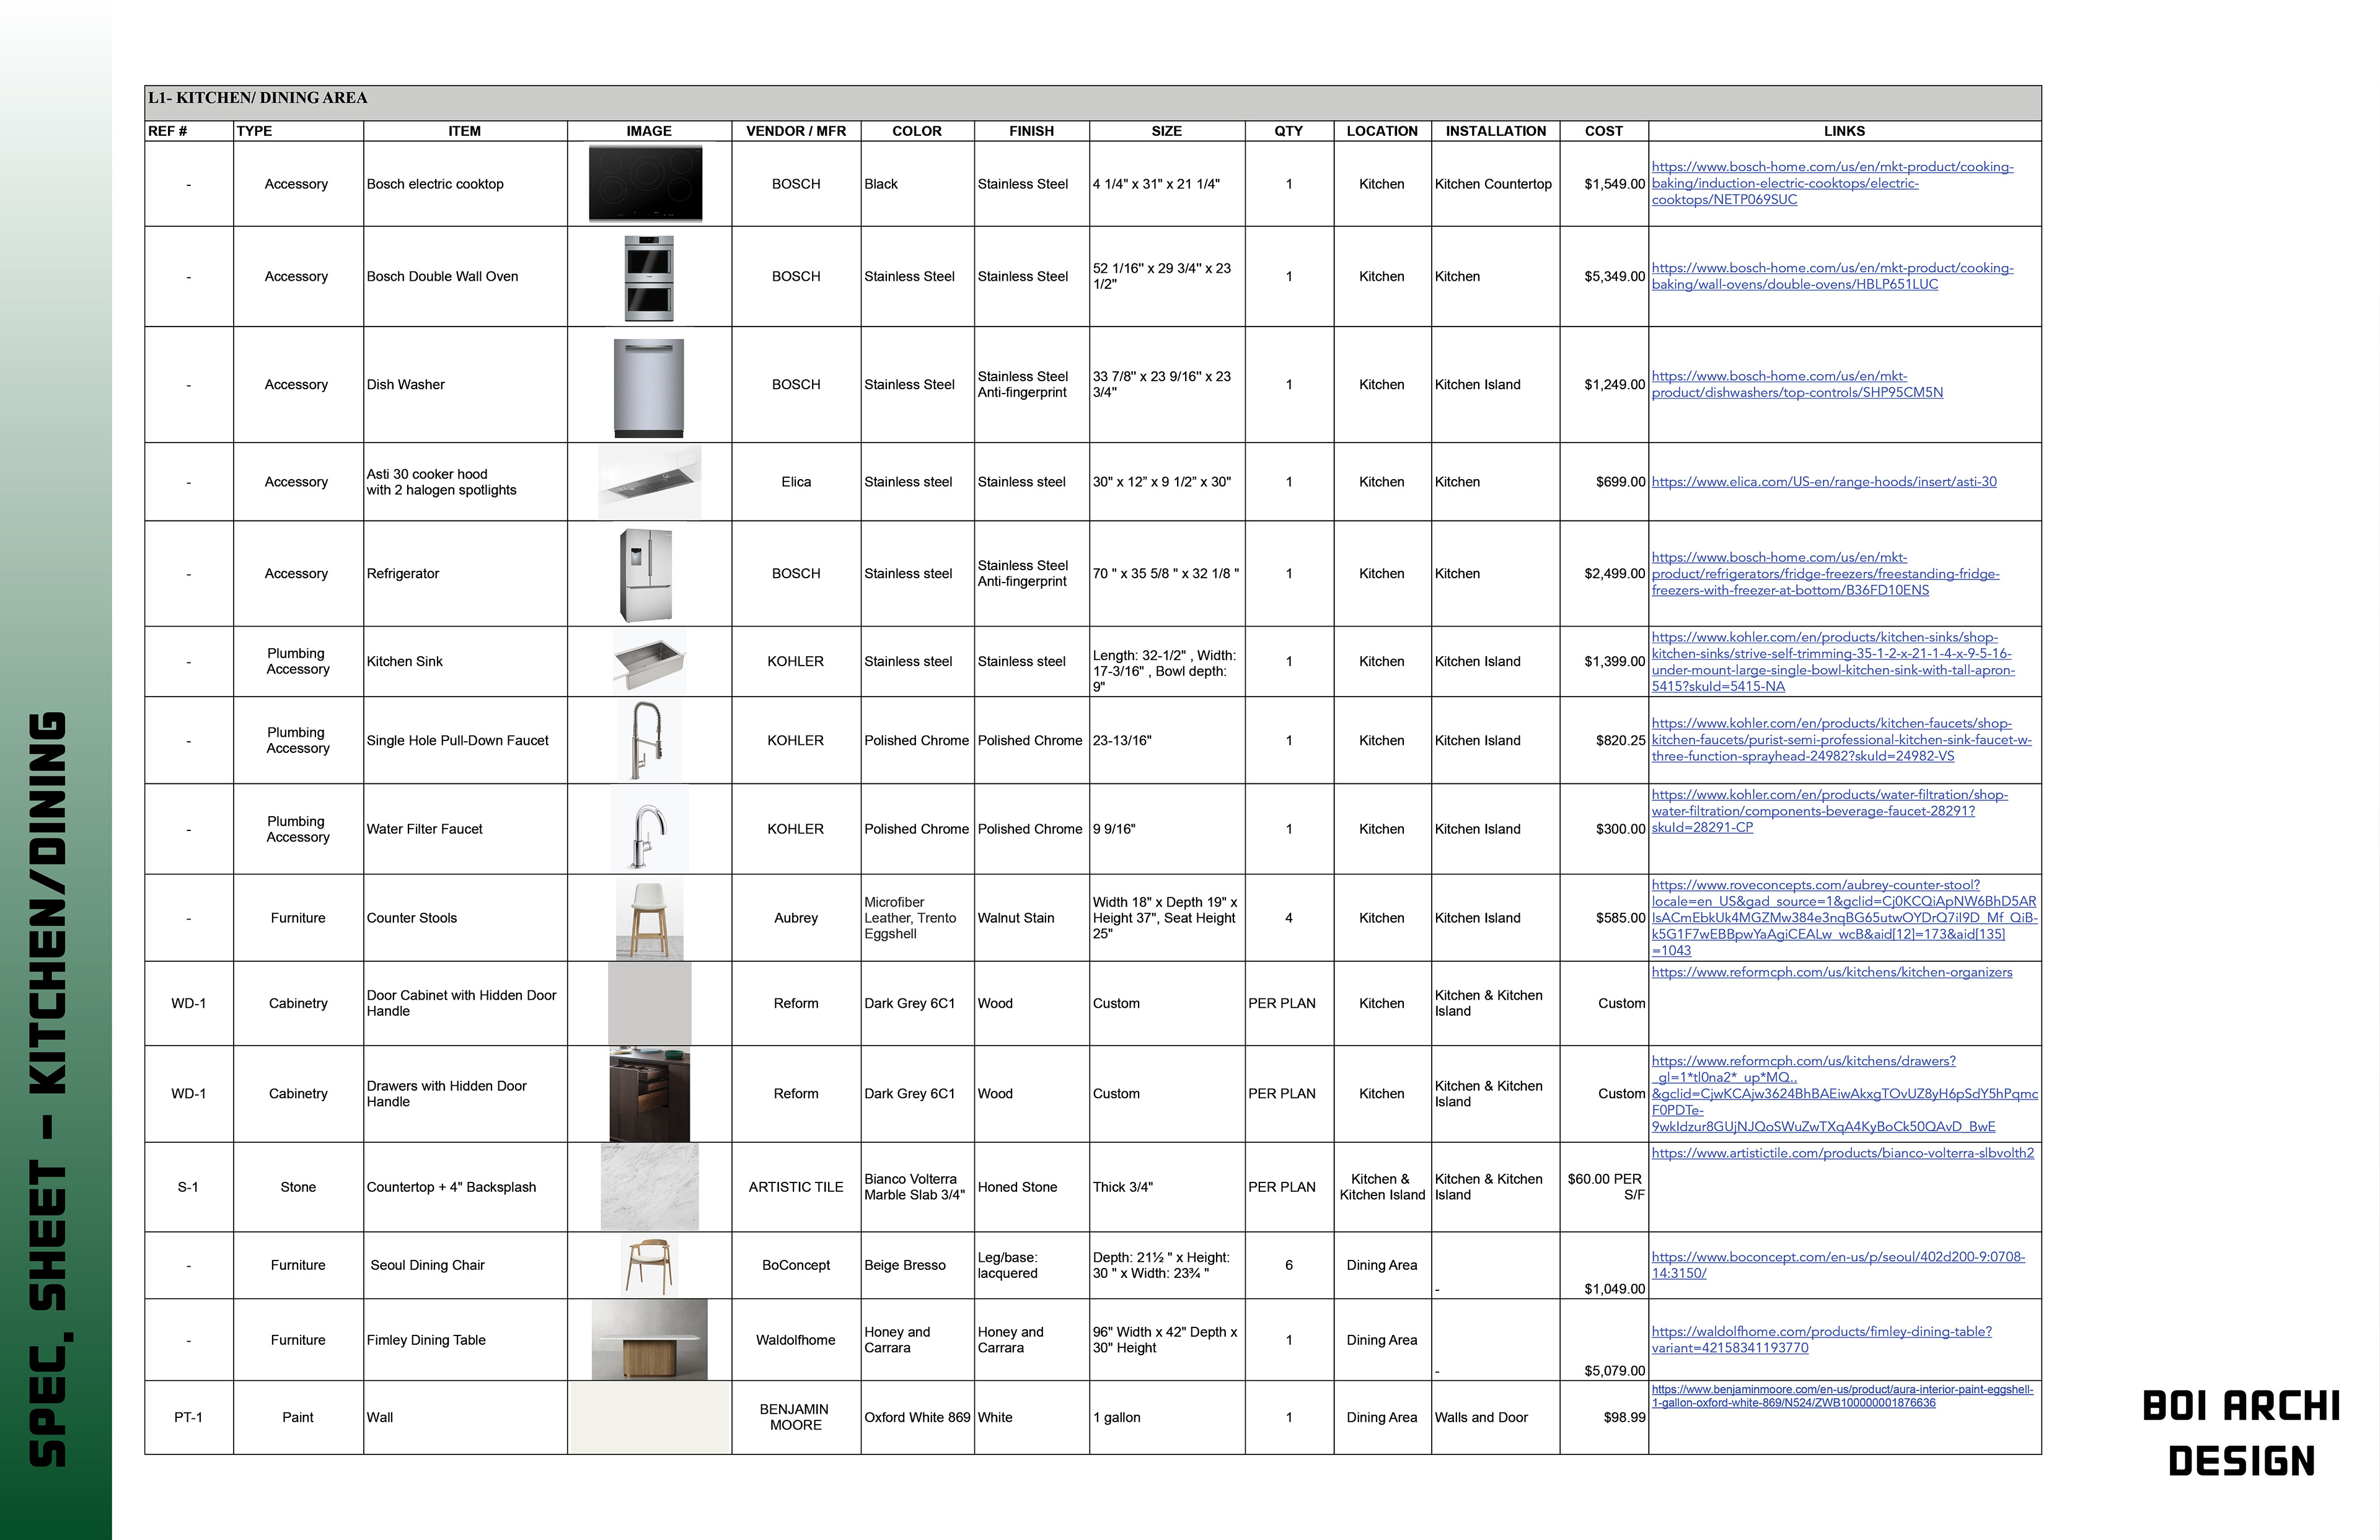Open the Kohler pull-down faucet link

click(1841, 740)
